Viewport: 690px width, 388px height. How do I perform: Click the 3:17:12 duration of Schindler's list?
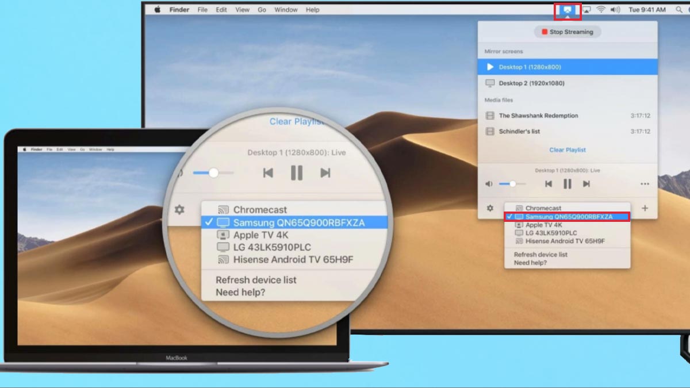tap(641, 132)
